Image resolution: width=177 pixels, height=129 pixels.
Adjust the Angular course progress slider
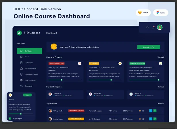point(61,80)
